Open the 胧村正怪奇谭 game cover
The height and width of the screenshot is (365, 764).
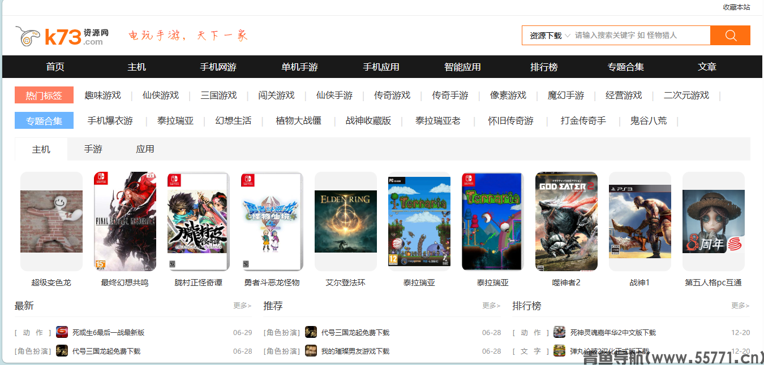199,221
